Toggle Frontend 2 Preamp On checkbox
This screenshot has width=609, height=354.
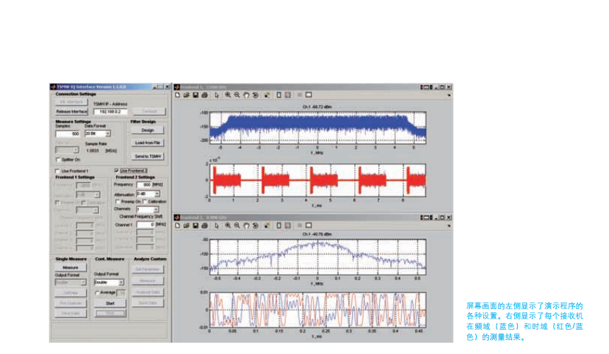click(x=117, y=202)
